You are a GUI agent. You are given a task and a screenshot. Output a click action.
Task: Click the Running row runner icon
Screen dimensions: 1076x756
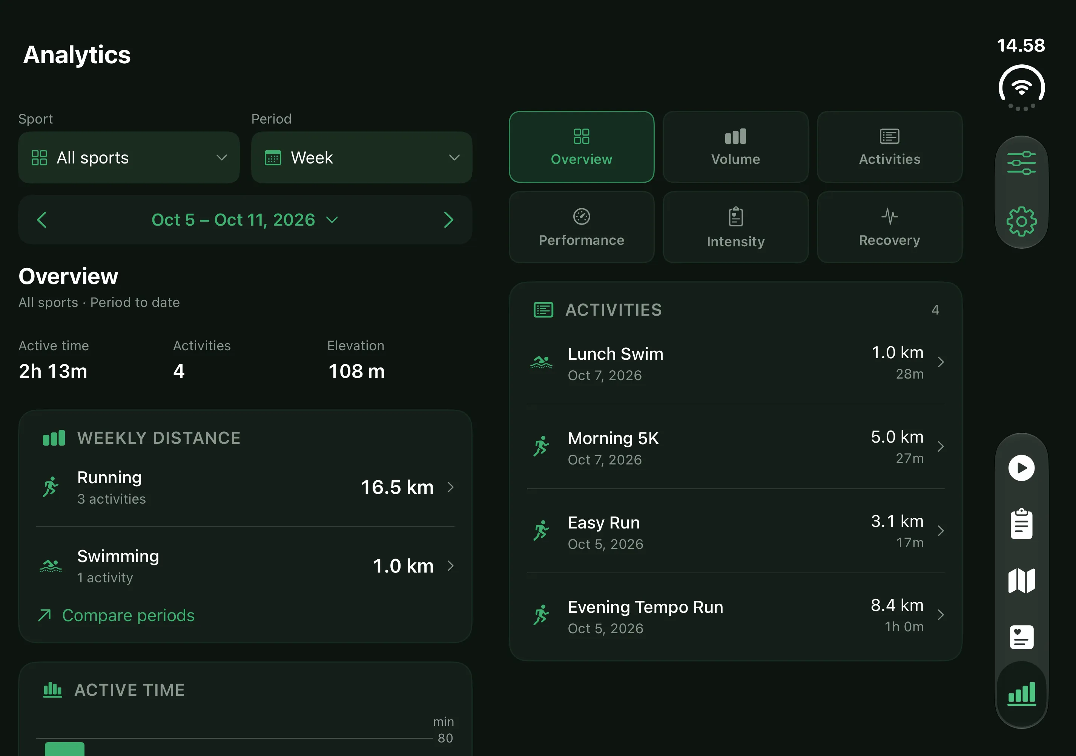click(x=51, y=487)
